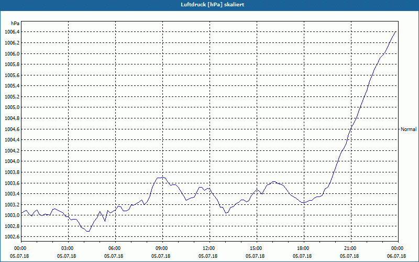The height and width of the screenshot is (262, 419).
Task: Click the 1006,0 y-axis value
Action: point(12,54)
